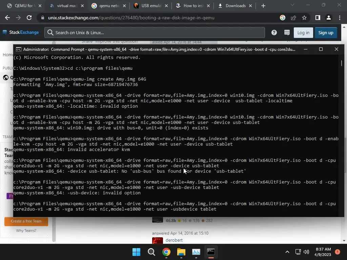Open the Stack Exchange help icon

274,33
